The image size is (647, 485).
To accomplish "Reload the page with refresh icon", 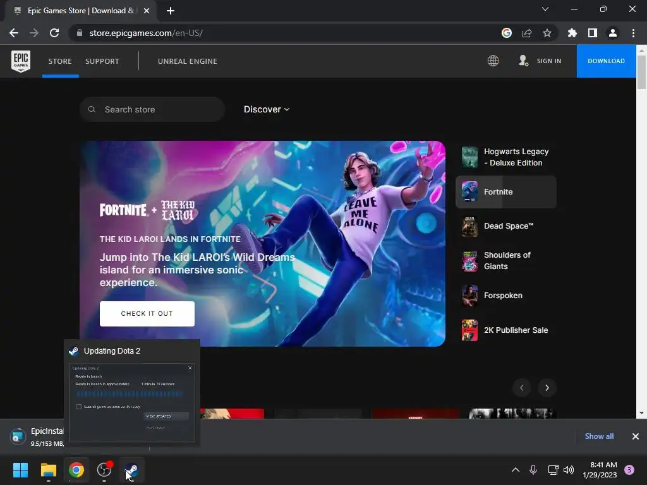I will coord(54,33).
